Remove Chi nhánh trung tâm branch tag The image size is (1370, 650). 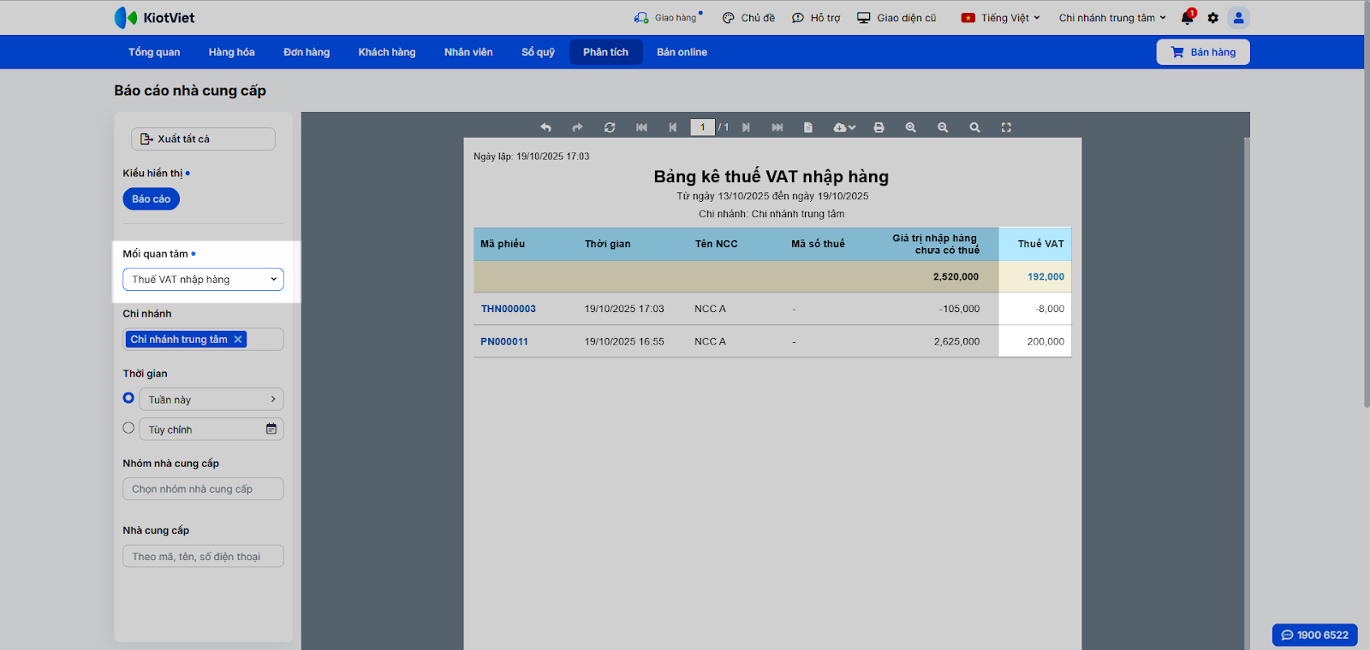click(238, 340)
